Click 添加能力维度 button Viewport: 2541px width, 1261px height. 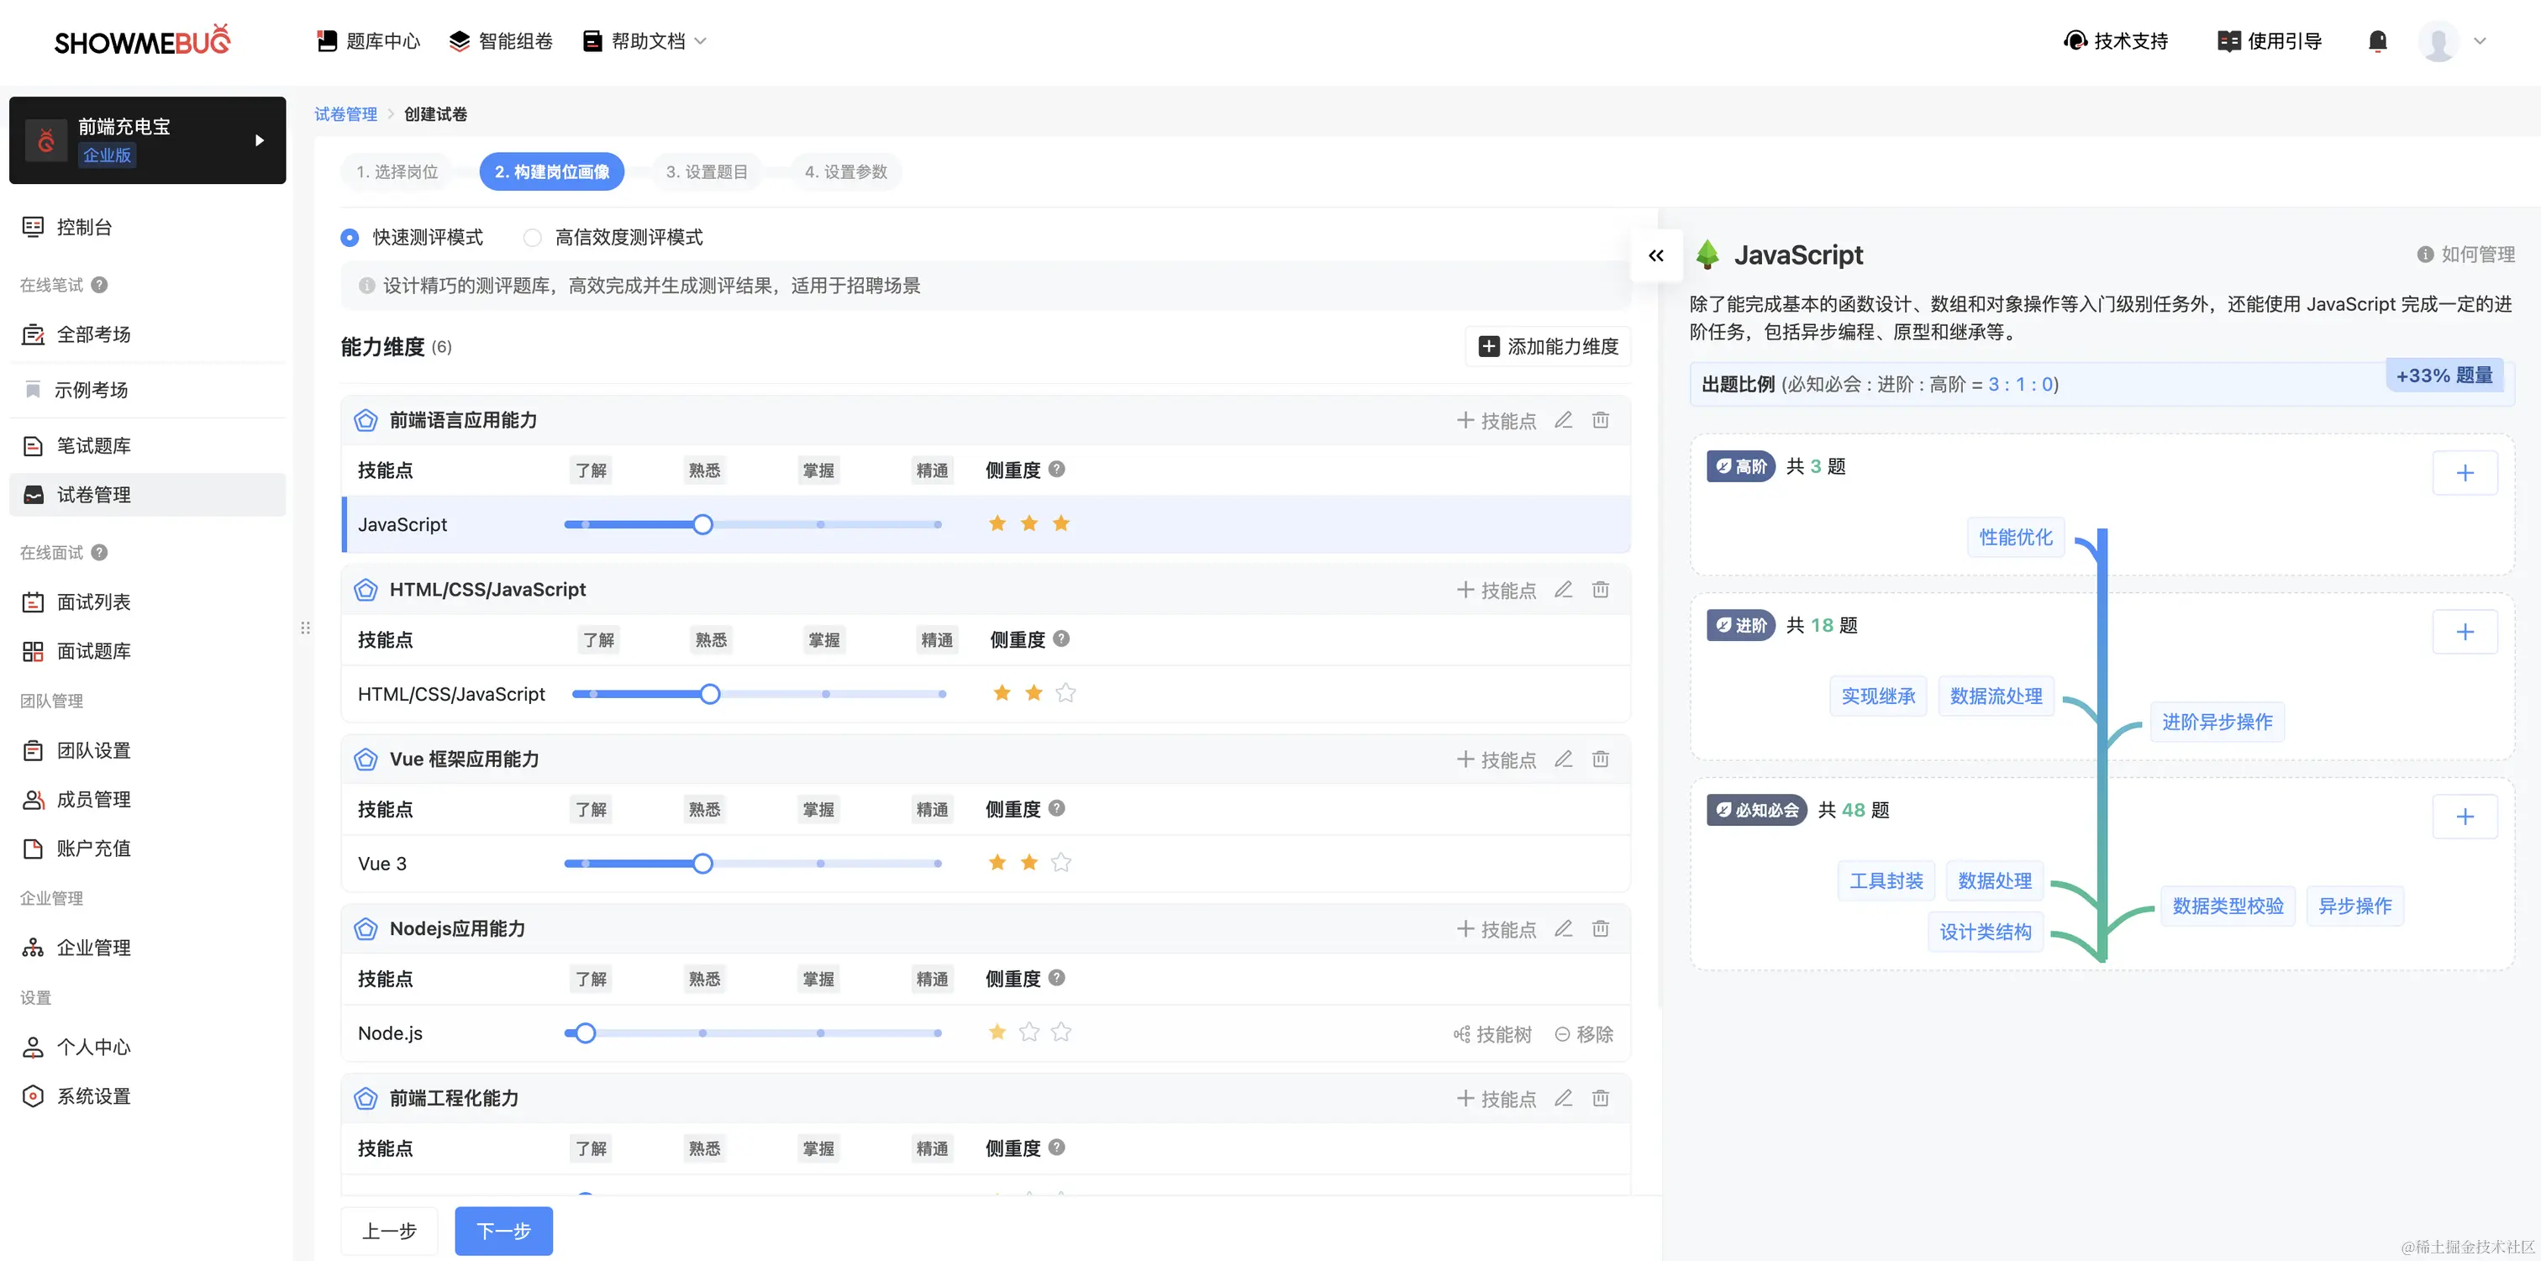pyautogui.click(x=1548, y=346)
